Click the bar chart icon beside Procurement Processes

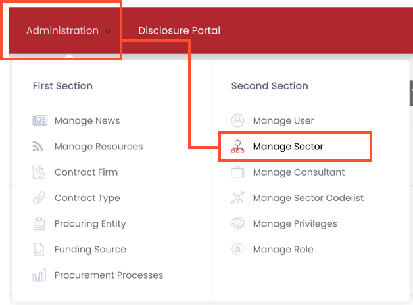[x=39, y=275]
